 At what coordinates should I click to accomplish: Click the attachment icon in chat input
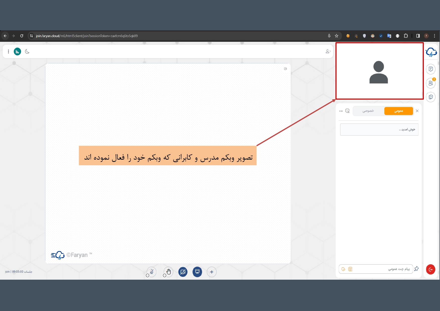(343, 269)
